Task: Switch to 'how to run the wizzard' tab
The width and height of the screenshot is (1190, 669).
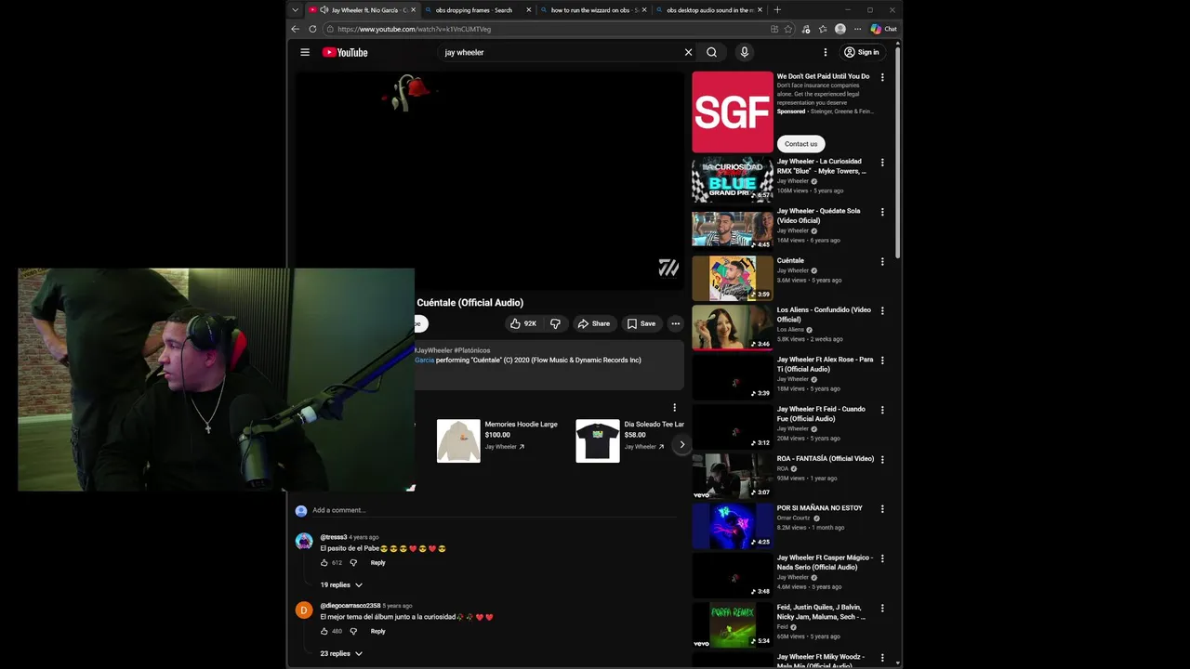Action: (595, 10)
